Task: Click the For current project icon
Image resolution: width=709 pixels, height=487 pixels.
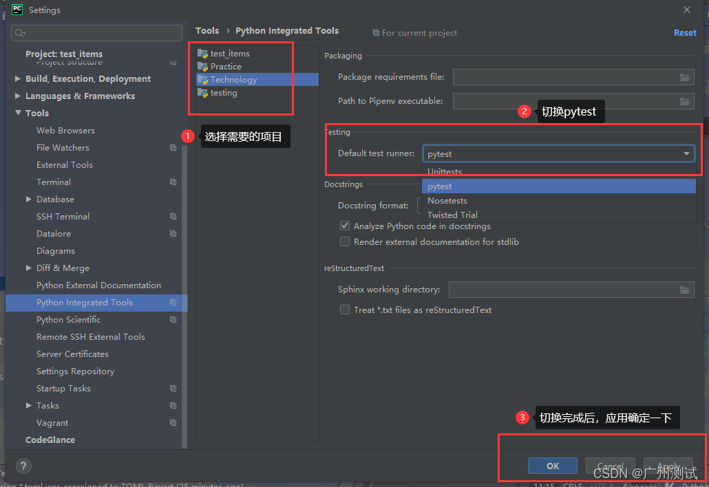Action: [x=376, y=33]
